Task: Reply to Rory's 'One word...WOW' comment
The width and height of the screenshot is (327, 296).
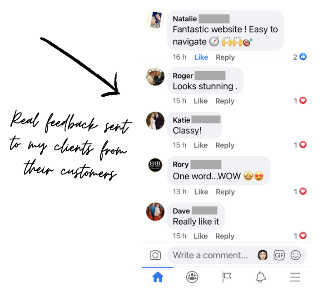Action: (x=225, y=192)
